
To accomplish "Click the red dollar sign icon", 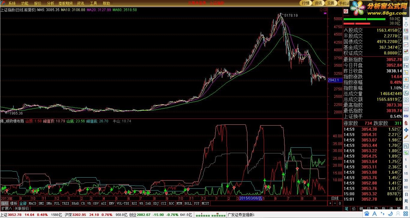I will click(x=406, y=123).
